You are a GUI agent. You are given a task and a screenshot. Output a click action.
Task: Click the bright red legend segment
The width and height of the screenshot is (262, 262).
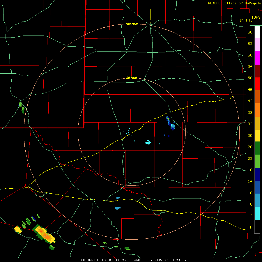coord(257,84)
